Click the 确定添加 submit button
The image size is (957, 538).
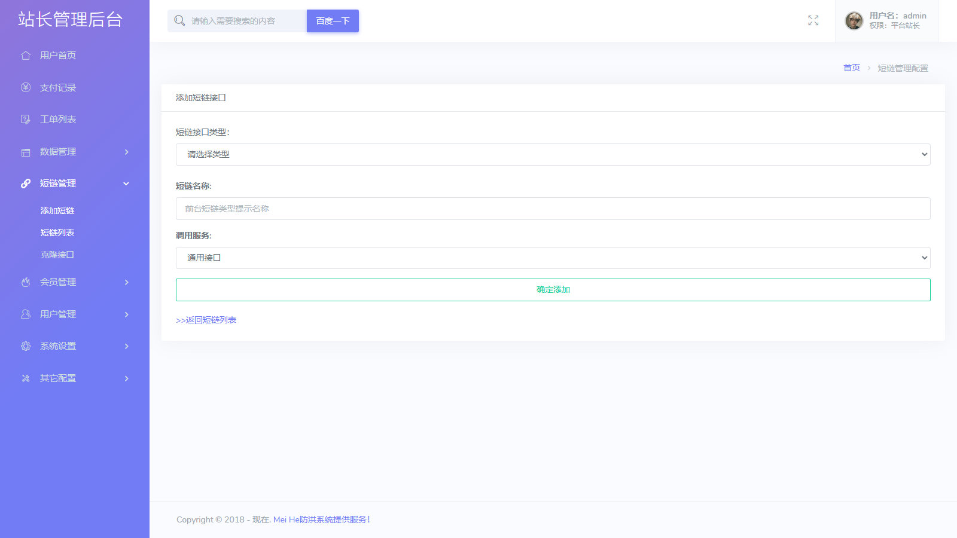point(553,290)
